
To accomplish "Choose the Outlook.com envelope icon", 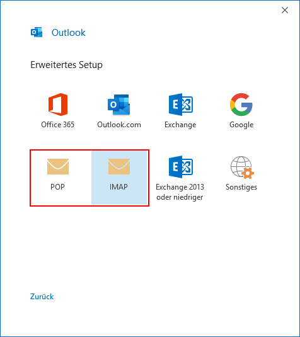I will pos(119,105).
